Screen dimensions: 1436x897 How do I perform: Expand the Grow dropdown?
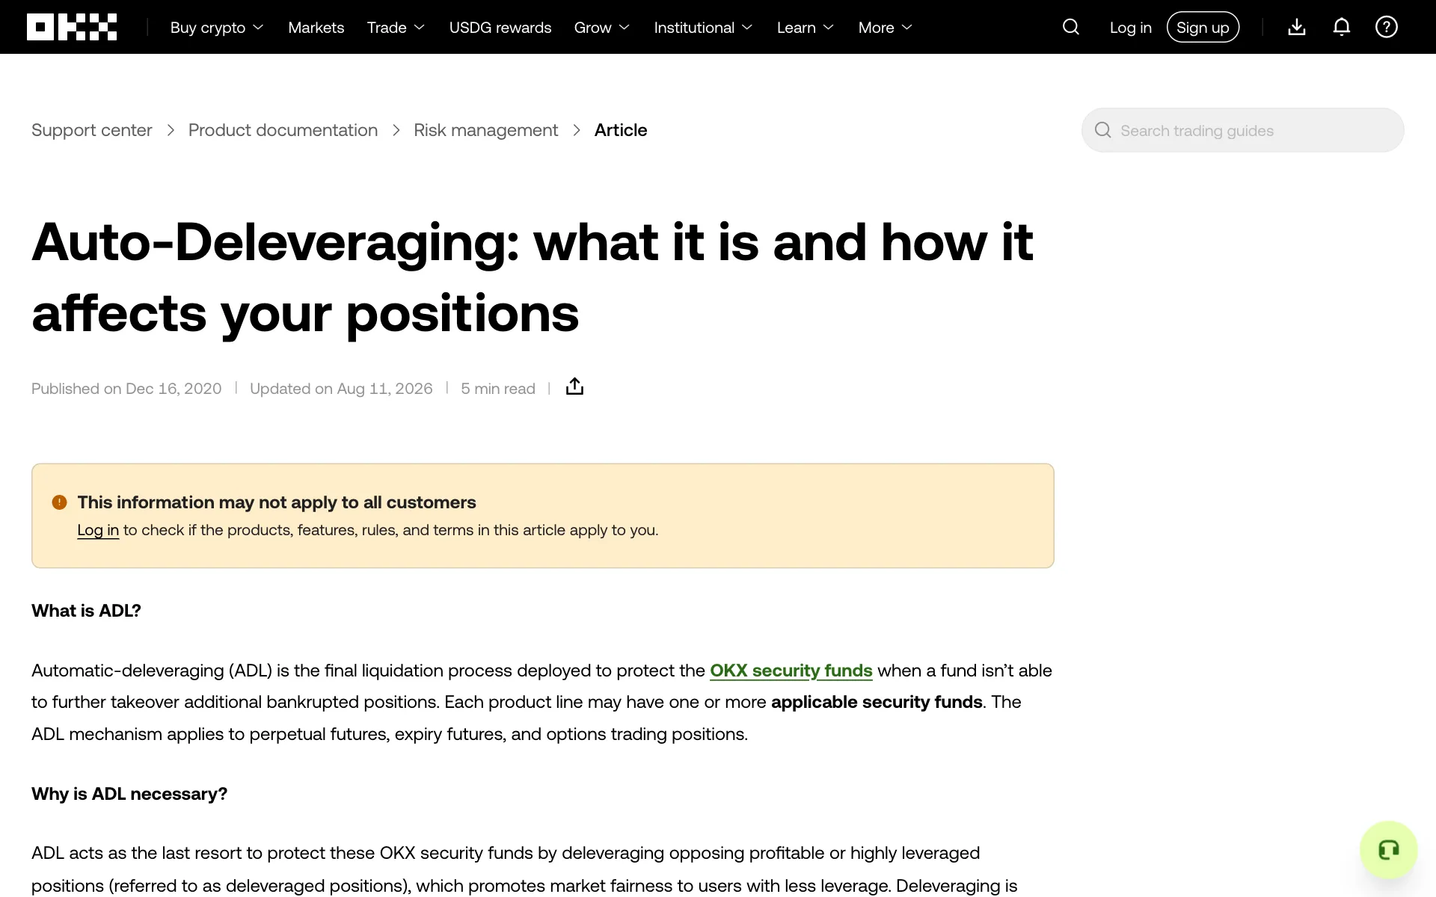pyautogui.click(x=602, y=28)
